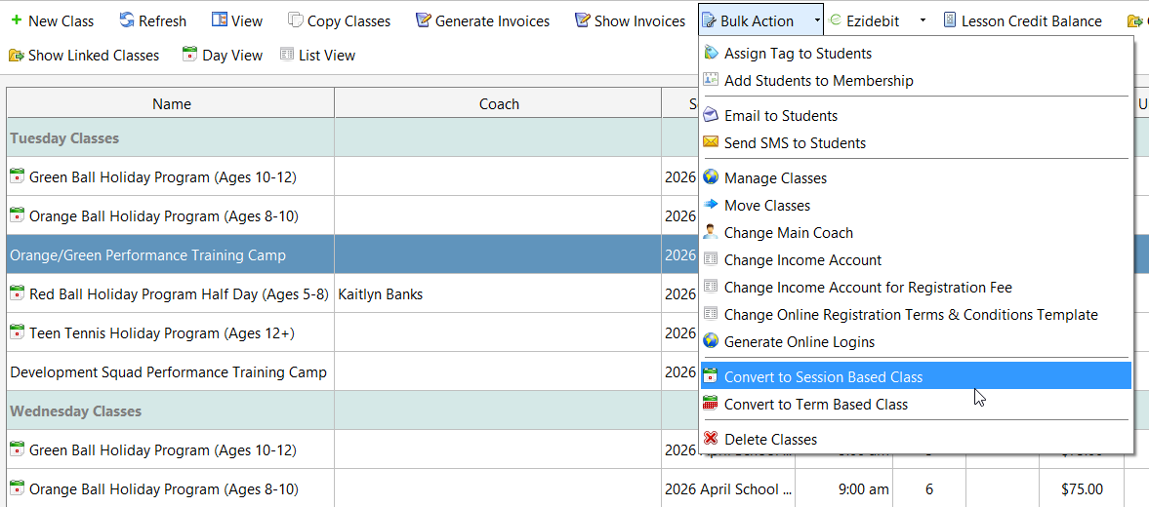Screen dimensions: 1149x507
Task: Click the Refresh toolbar icon
Action: coord(127,20)
